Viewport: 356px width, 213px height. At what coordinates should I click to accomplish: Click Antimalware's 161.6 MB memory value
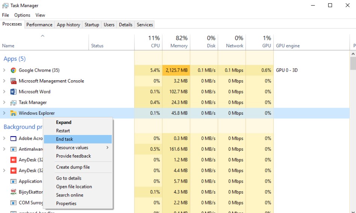click(x=178, y=149)
